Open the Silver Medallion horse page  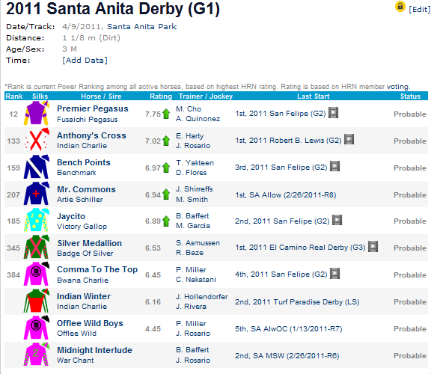click(90, 243)
